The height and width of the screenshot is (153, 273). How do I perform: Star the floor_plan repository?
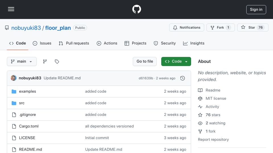tap(253, 27)
